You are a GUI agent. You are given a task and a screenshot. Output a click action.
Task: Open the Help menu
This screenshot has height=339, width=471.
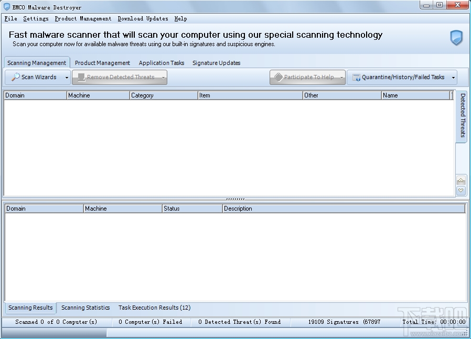[180, 18]
